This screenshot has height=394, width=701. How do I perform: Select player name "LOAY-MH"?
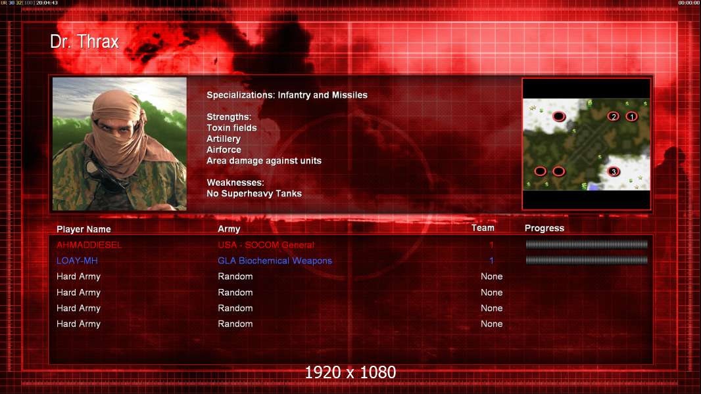tap(77, 261)
